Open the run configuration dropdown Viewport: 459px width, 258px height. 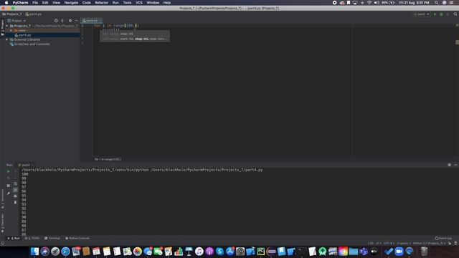pos(422,14)
